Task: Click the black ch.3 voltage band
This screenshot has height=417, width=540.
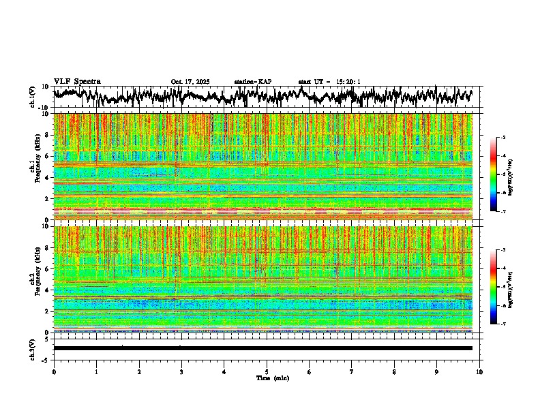Action: click(x=262, y=348)
